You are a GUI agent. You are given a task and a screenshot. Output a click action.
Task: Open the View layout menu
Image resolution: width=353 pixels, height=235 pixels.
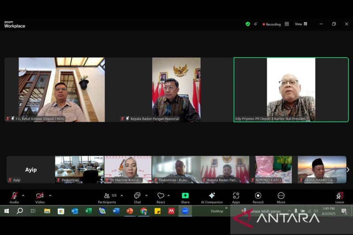pyautogui.click(x=301, y=24)
